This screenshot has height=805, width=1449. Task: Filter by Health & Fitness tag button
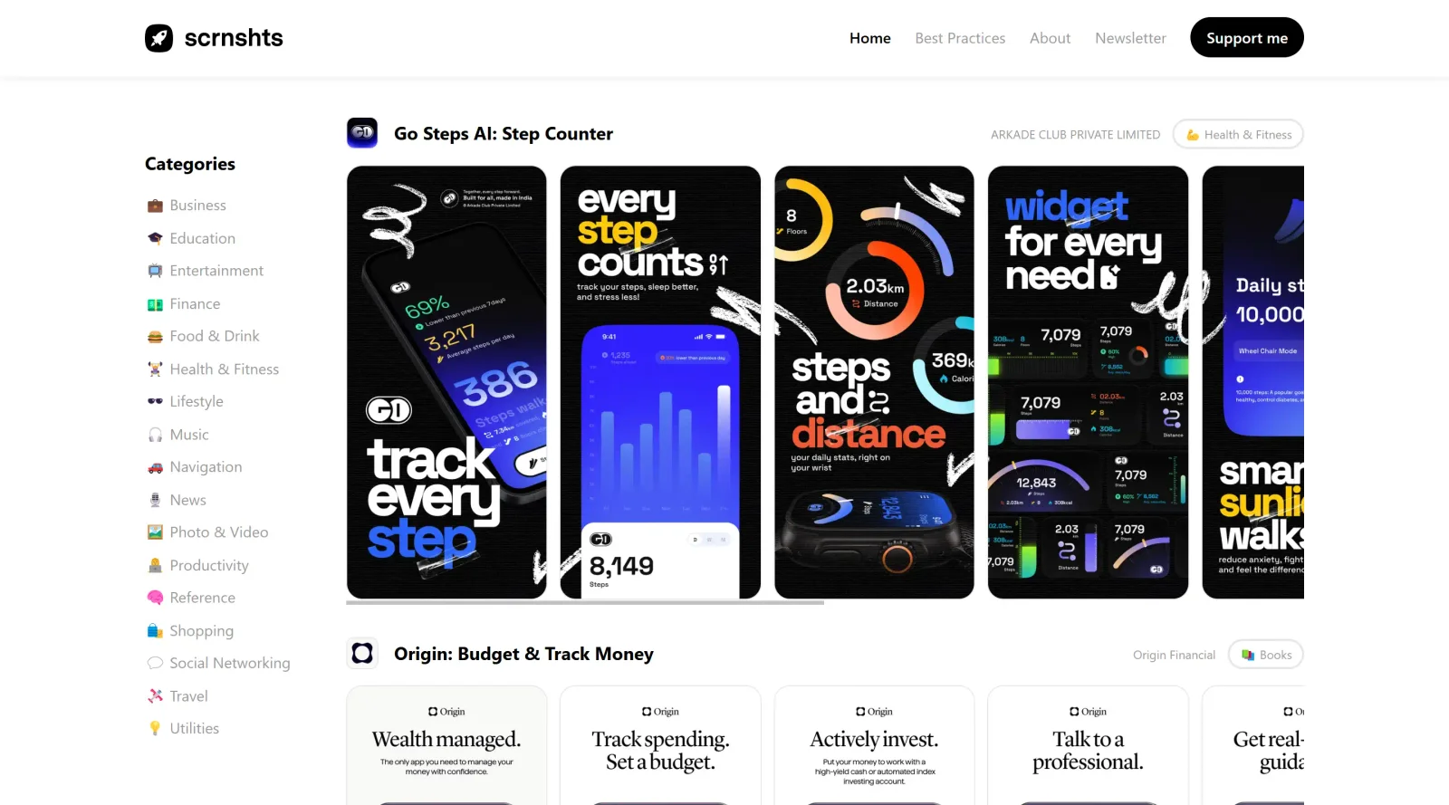pos(1238,134)
